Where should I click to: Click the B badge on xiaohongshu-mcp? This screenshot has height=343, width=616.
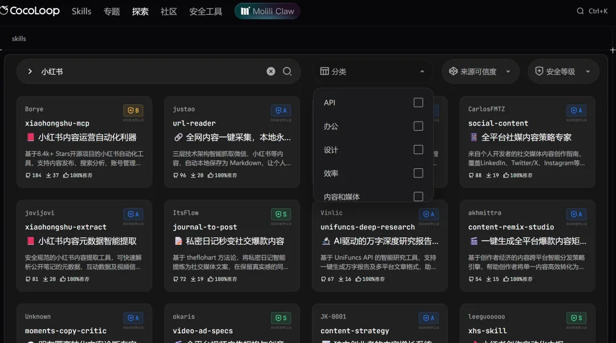(133, 110)
